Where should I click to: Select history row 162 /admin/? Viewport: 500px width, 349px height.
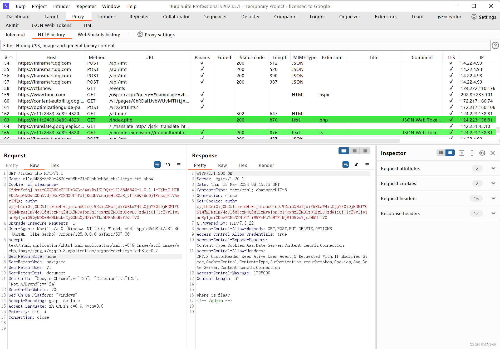click(x=248, y=114)
